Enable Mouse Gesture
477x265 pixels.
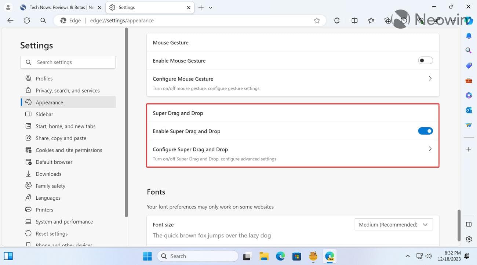(425, 60)
